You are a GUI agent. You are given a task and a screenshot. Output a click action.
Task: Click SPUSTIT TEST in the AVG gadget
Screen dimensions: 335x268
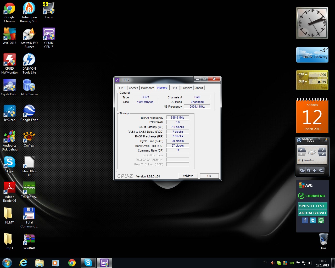tap(312, 206)
